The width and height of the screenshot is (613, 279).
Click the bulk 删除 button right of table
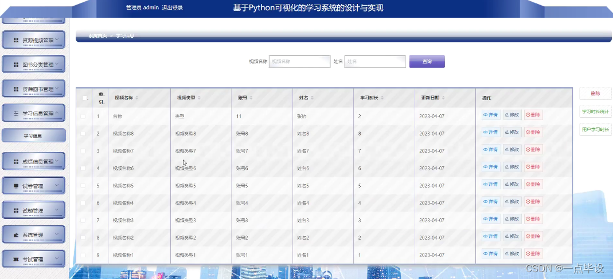click(x=595, y=94)
